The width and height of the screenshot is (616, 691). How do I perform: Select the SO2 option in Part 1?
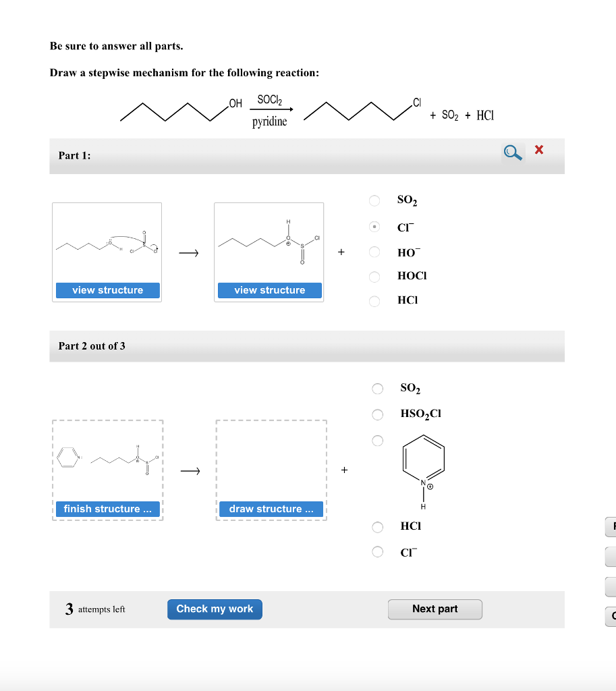coord(374,200)
